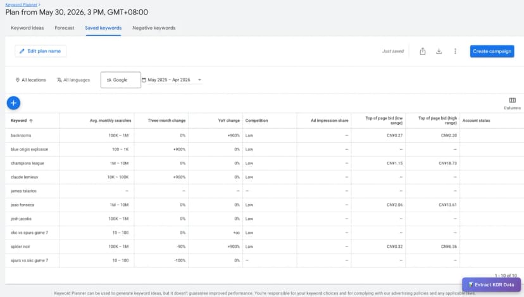
Task: Select the claude lemieux keyword
Action: click(x=24, y=177)
